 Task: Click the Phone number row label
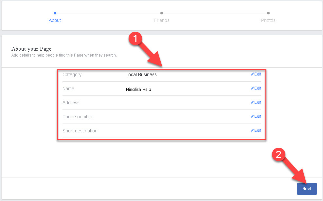[x=78, y=117]
